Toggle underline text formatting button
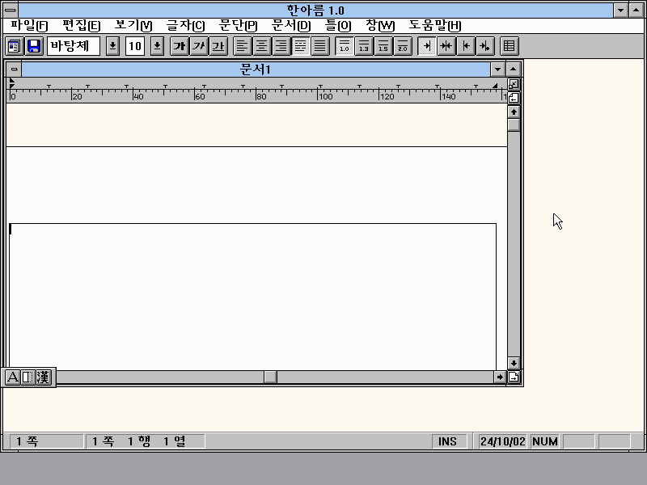647x485 pixels. click(218, 46)
